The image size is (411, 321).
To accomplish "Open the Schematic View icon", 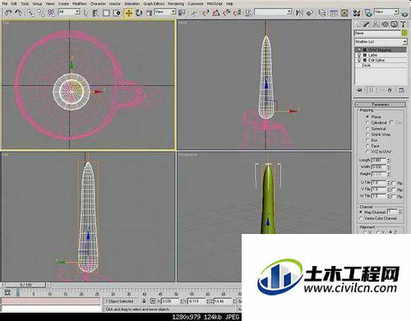I will pyautogui.click(x=344, y=12).
